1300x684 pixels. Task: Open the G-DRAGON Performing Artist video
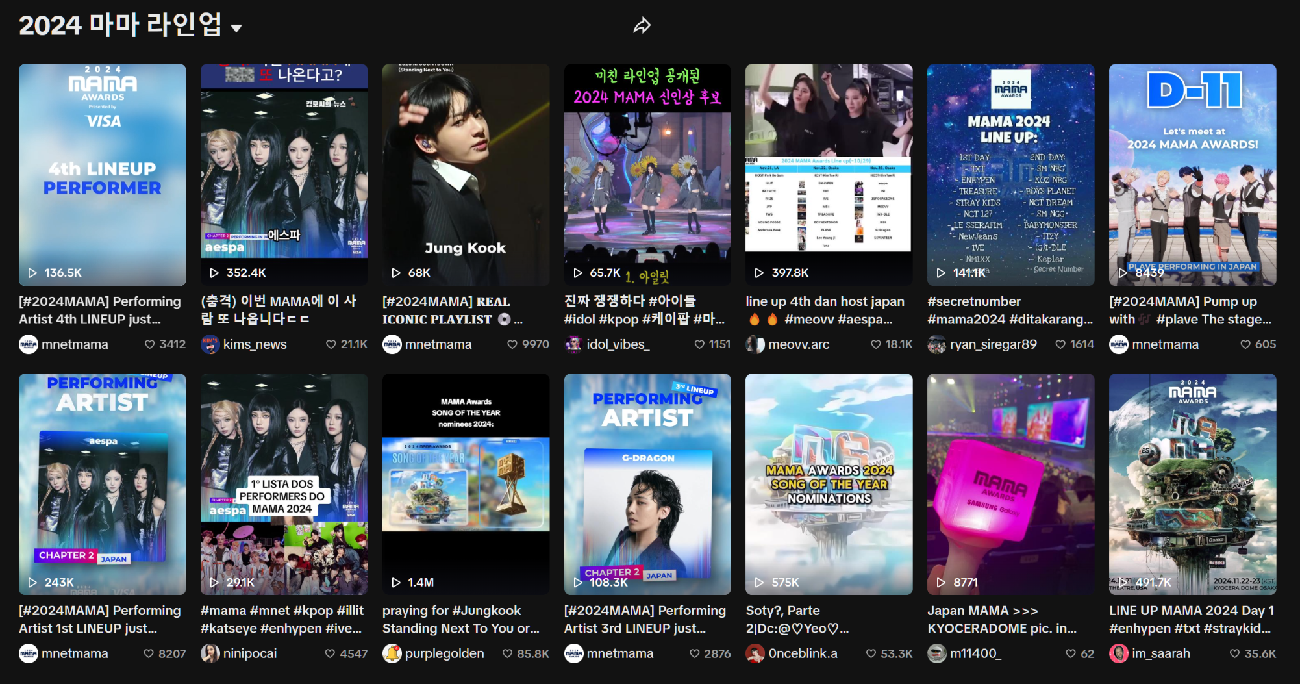click(647, 484)
